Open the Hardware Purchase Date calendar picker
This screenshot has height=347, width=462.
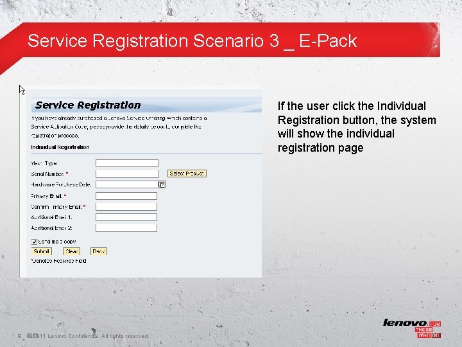point(162,184)
